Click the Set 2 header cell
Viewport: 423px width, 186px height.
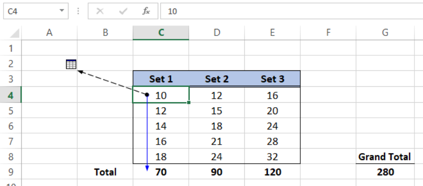click(217, 79)
